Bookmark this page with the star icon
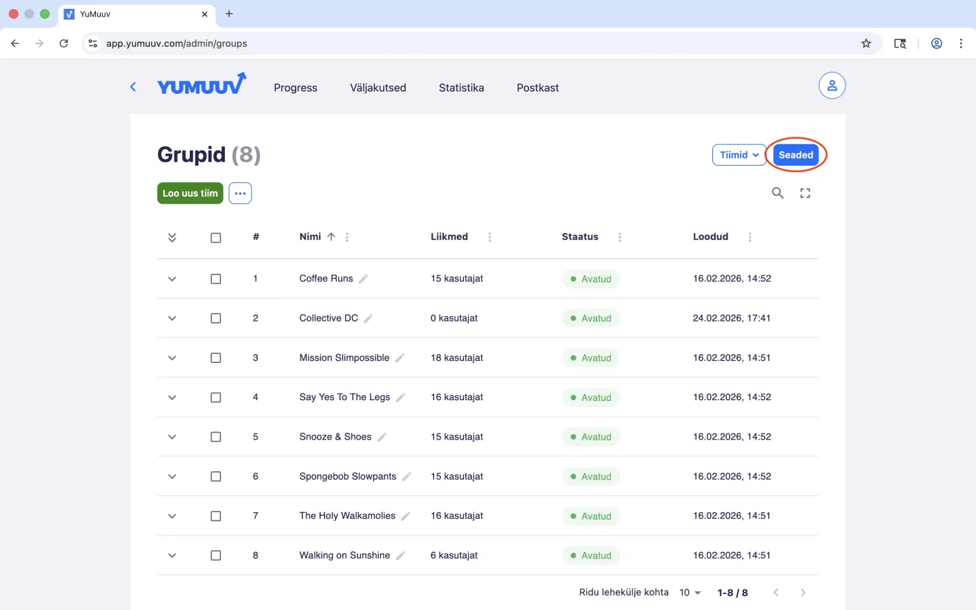The image size is (976, 610). point(866,43)
